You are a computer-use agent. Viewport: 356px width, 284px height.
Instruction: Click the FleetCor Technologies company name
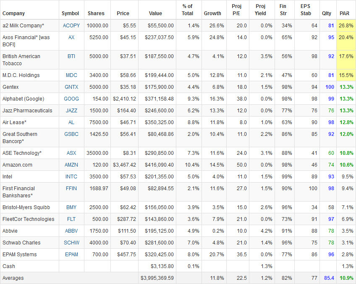(x=29, y=219)
